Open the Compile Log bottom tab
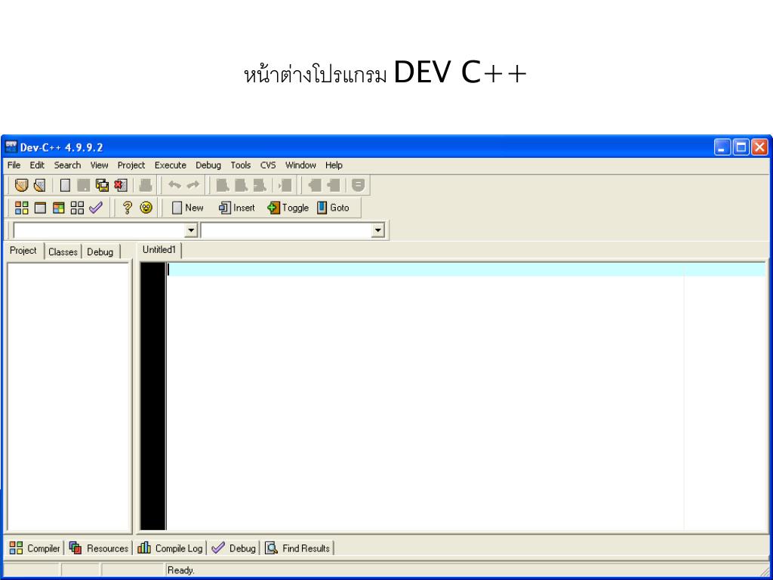This screenshot has height=580, width=773. point(170,548)
